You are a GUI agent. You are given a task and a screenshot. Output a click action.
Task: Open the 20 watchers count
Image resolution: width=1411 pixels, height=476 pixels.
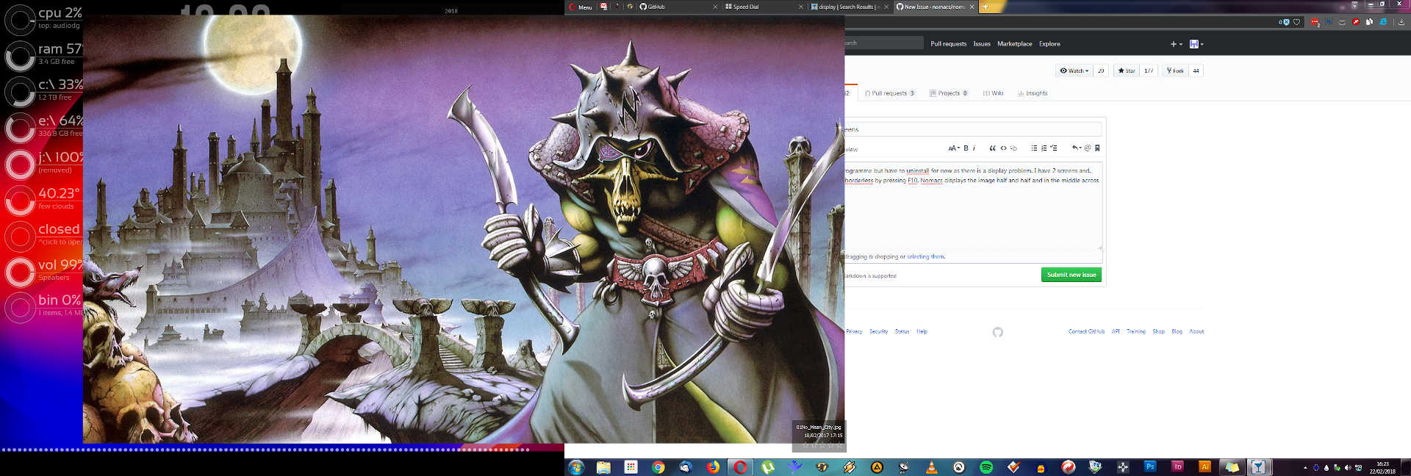tap(1101, 71)
